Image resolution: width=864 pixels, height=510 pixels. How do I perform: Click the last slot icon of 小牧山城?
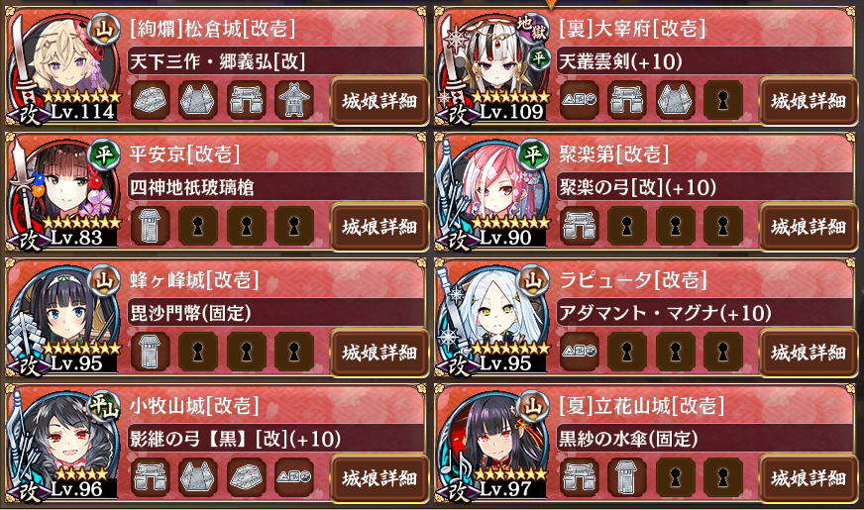[293, 477]
